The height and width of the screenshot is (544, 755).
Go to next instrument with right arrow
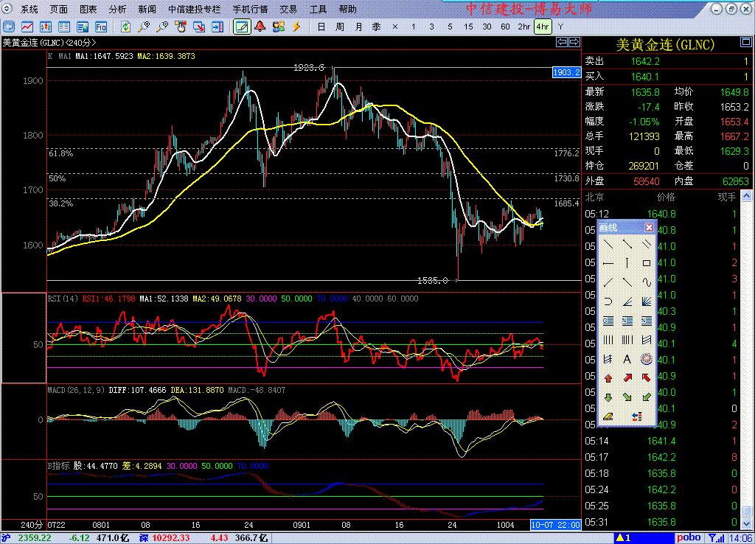[x=573, y=43]
